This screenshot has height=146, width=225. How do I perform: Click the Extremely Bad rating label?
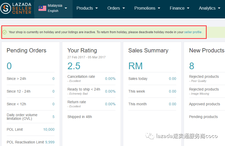(x=78, y=94)
